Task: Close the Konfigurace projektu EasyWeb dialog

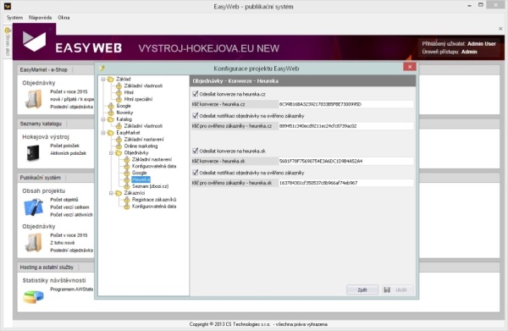Action: (410, 67)
